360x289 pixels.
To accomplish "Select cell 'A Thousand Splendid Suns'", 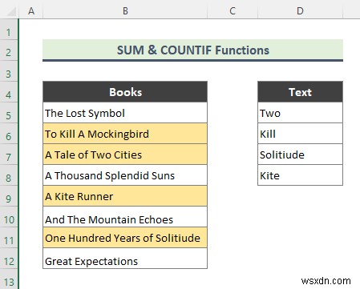I will pos(125,175).
